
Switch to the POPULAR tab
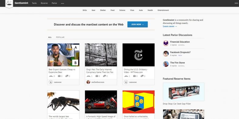coord(60,37)
